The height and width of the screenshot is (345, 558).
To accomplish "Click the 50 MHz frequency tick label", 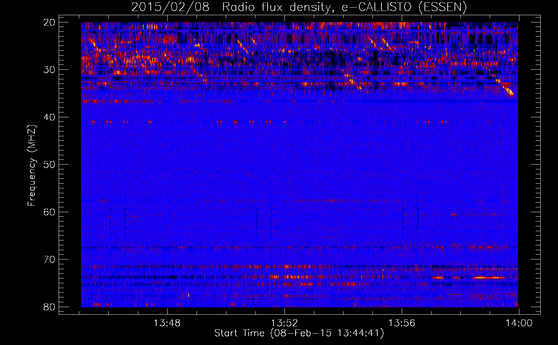I will (x=49, y=165).
